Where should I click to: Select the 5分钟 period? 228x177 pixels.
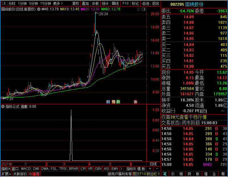click(33, 3)
